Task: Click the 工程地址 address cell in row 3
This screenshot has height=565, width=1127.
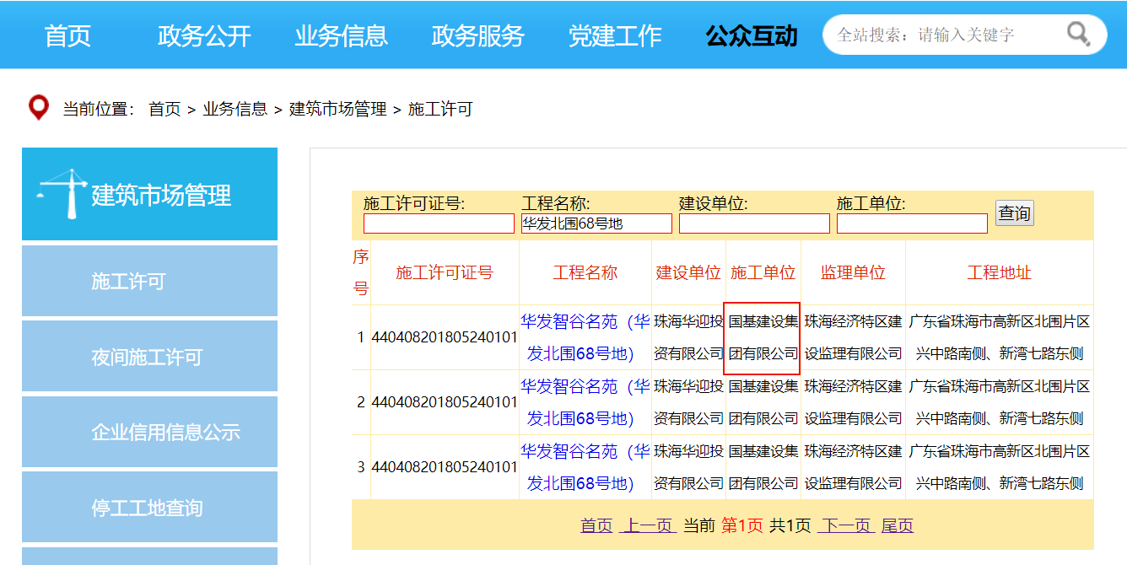Action: (1000, 467)
